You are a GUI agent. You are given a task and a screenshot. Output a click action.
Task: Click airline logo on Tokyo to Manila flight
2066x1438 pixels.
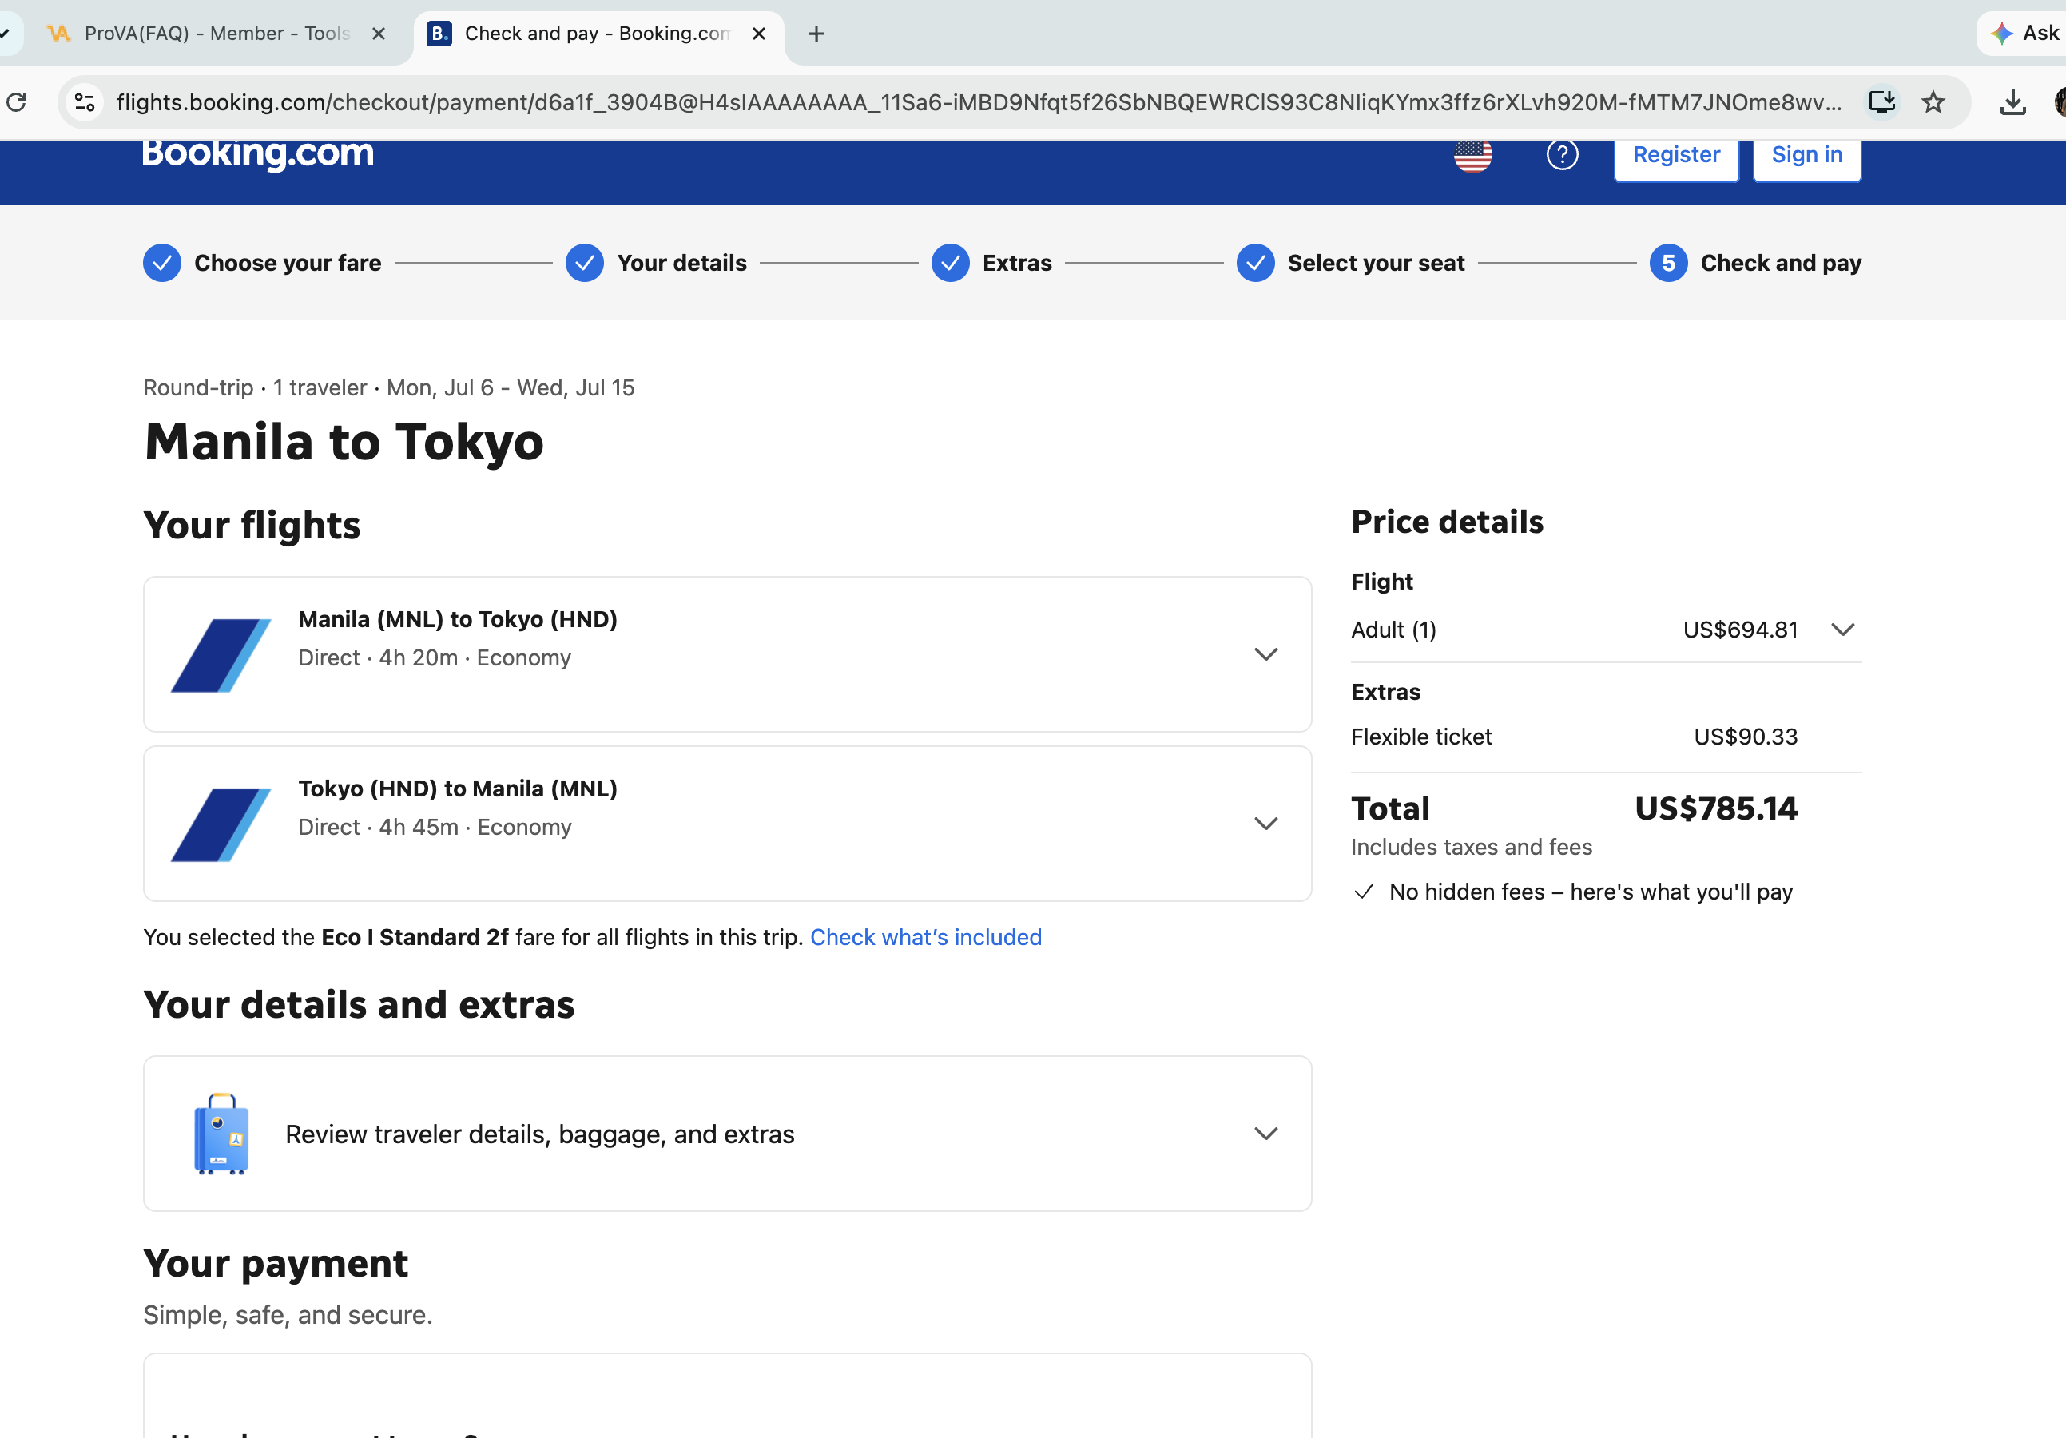click(221, 824)
